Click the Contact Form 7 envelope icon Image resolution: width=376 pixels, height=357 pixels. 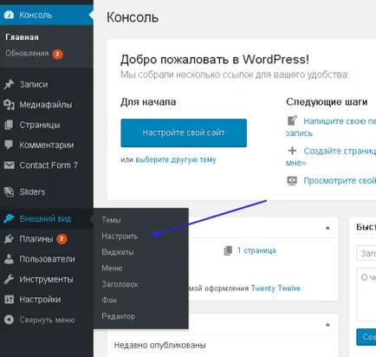pyautogui.click(x=9, y=166)
